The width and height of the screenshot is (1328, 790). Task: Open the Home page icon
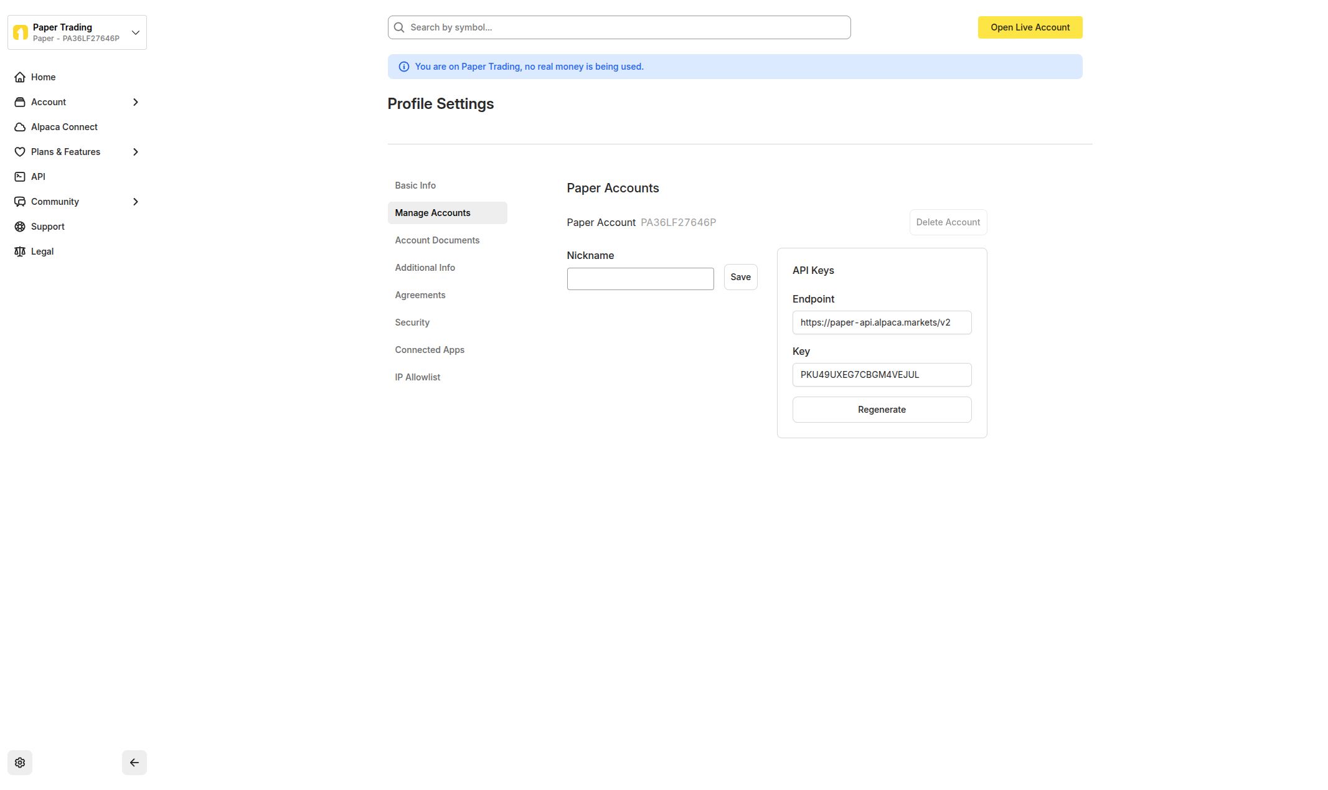(x=20, y=77)
